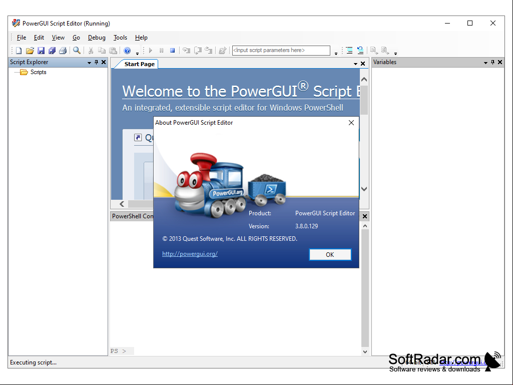Open help via blue question mark icon
This screenshot has height=385, width=513.
point(127,51)
